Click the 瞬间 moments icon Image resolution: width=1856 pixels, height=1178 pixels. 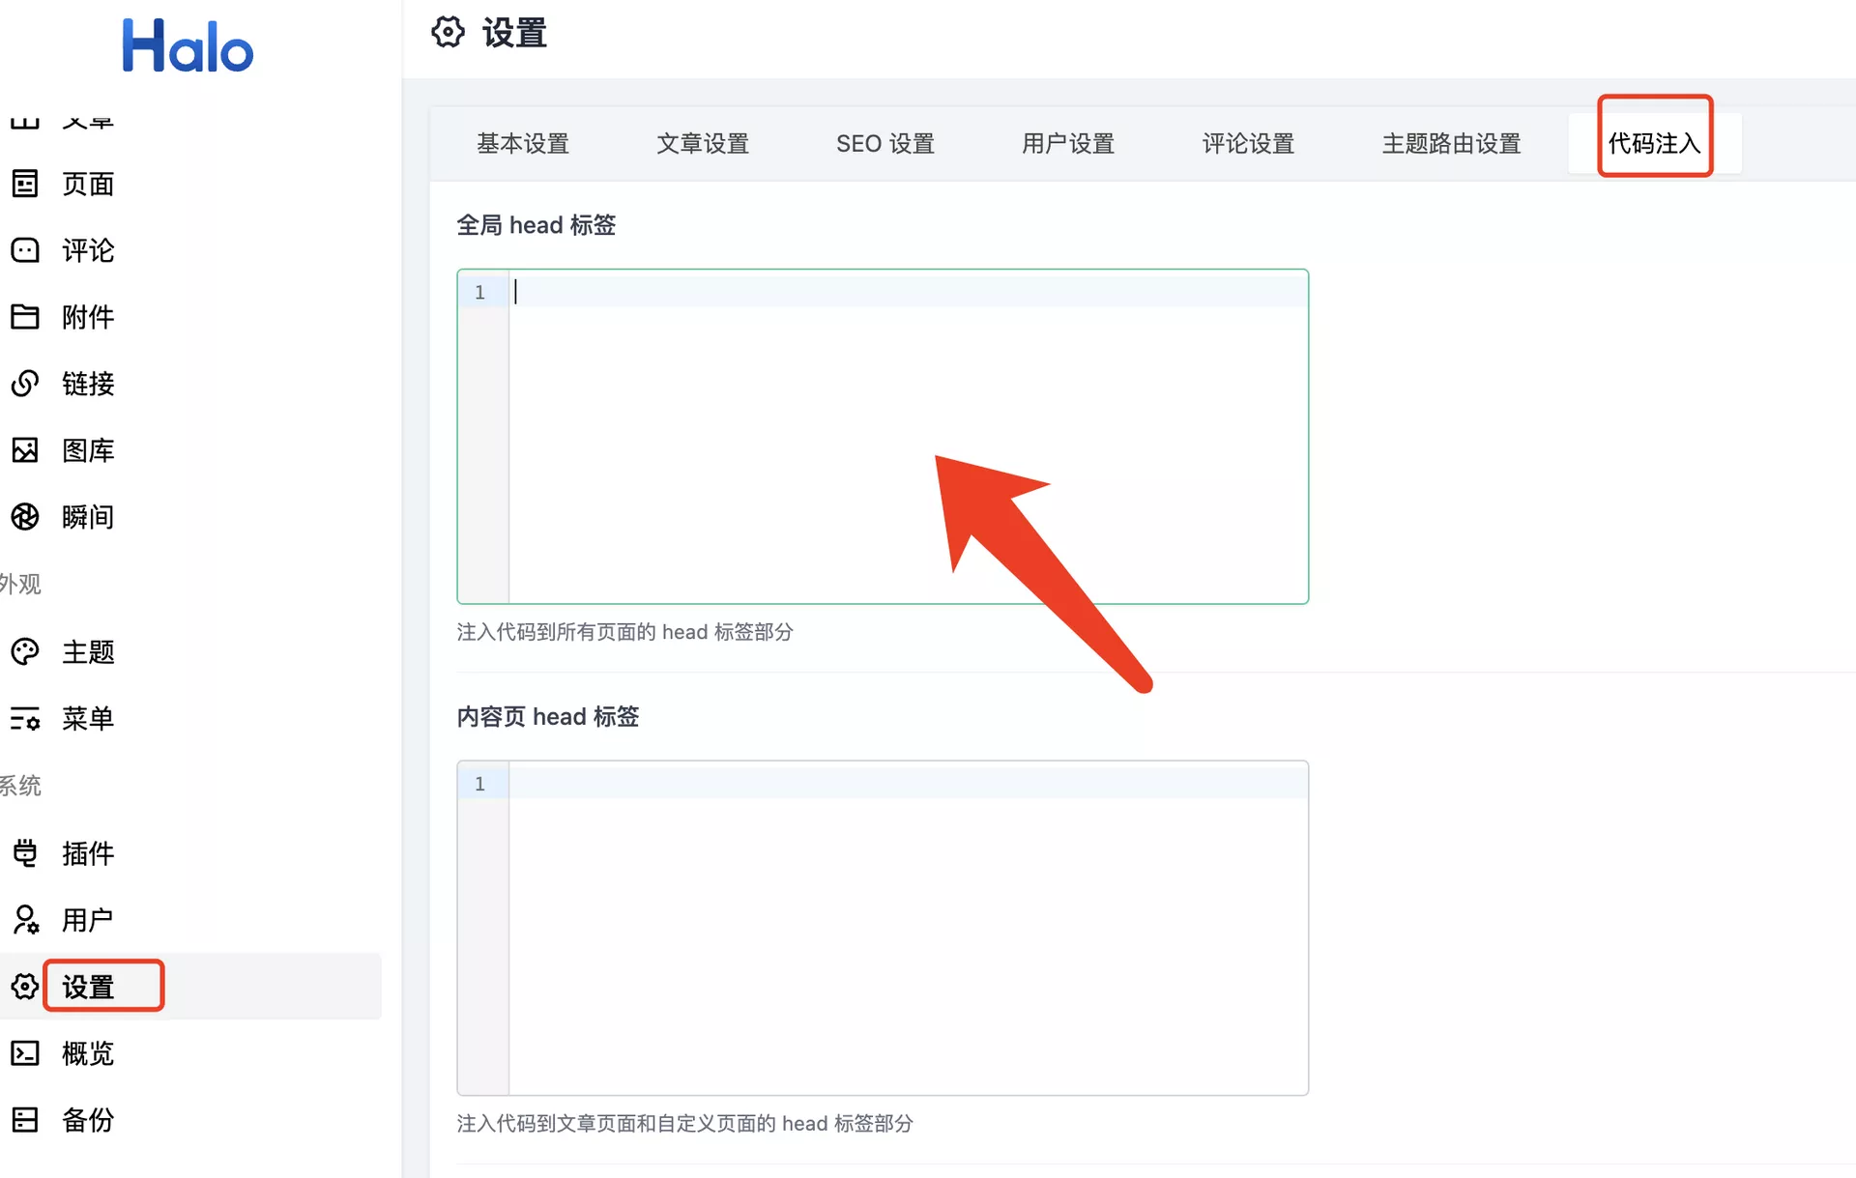tap(25, 517)
